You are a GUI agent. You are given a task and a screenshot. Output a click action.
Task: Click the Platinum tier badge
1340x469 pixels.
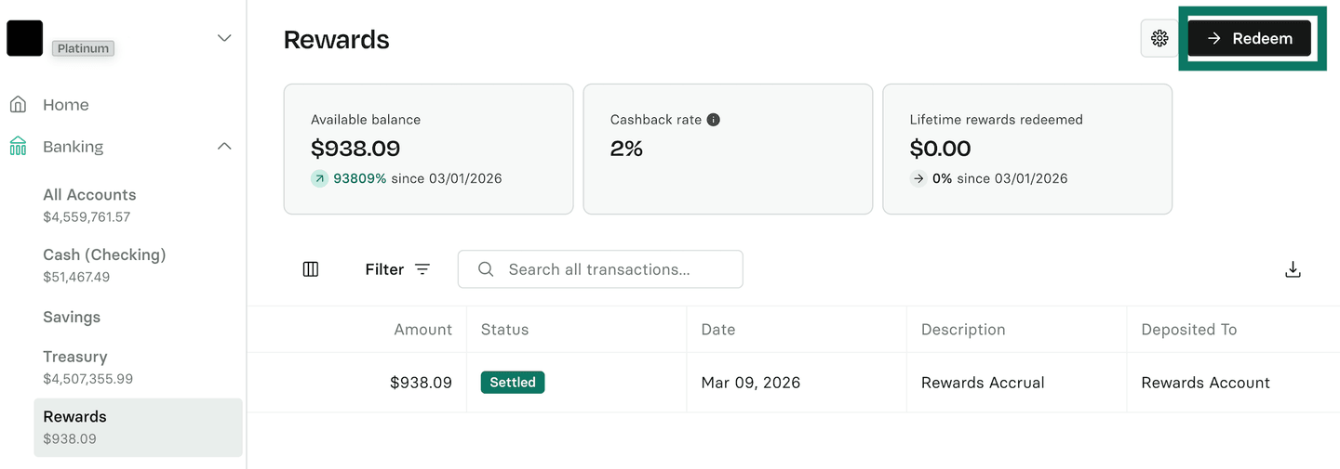tap(83, 48)
